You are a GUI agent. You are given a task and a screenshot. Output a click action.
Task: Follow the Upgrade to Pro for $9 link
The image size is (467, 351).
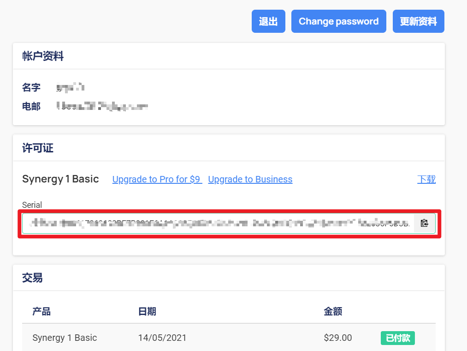(x=157, y=179)
